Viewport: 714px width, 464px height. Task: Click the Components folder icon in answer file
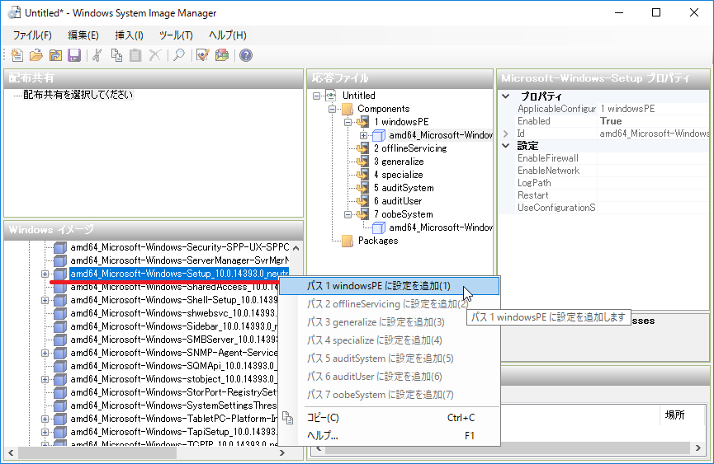[x=348, y=109]
